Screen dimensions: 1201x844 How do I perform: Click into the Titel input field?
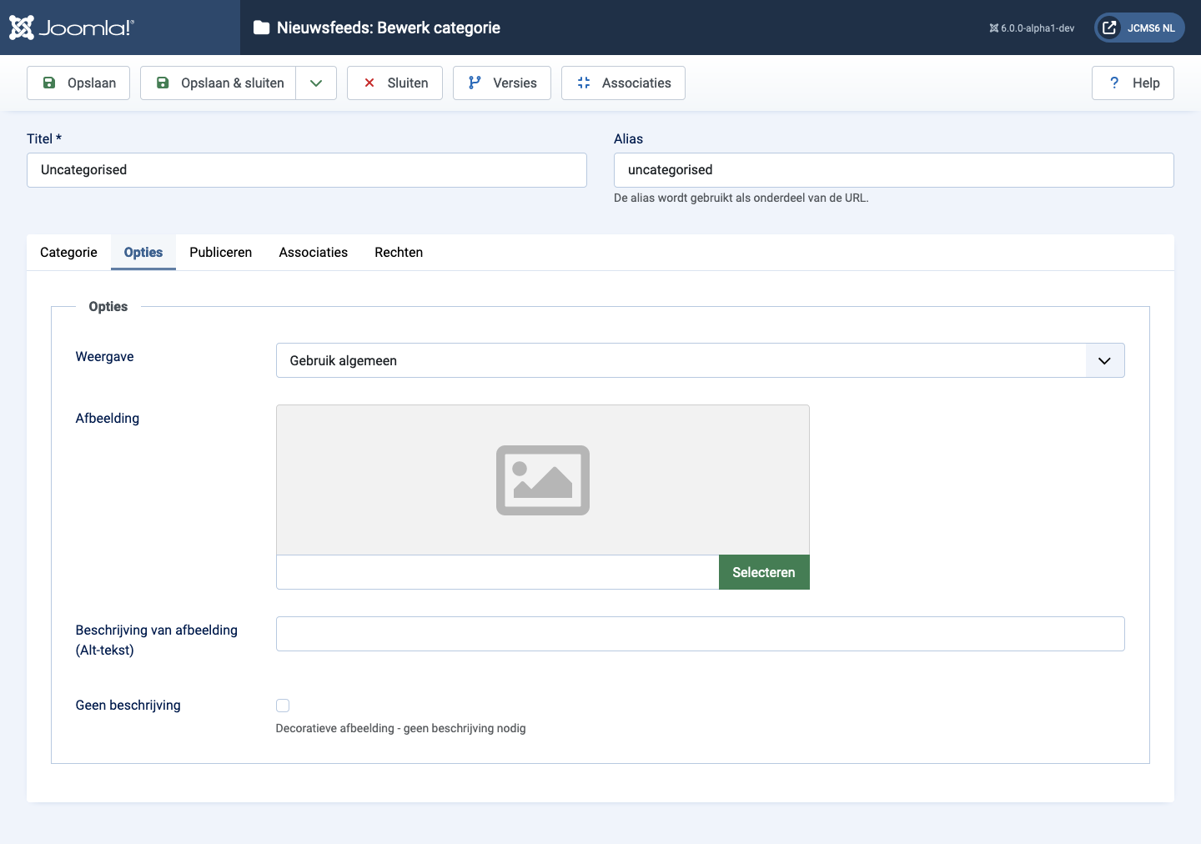[x=307, y=170]
